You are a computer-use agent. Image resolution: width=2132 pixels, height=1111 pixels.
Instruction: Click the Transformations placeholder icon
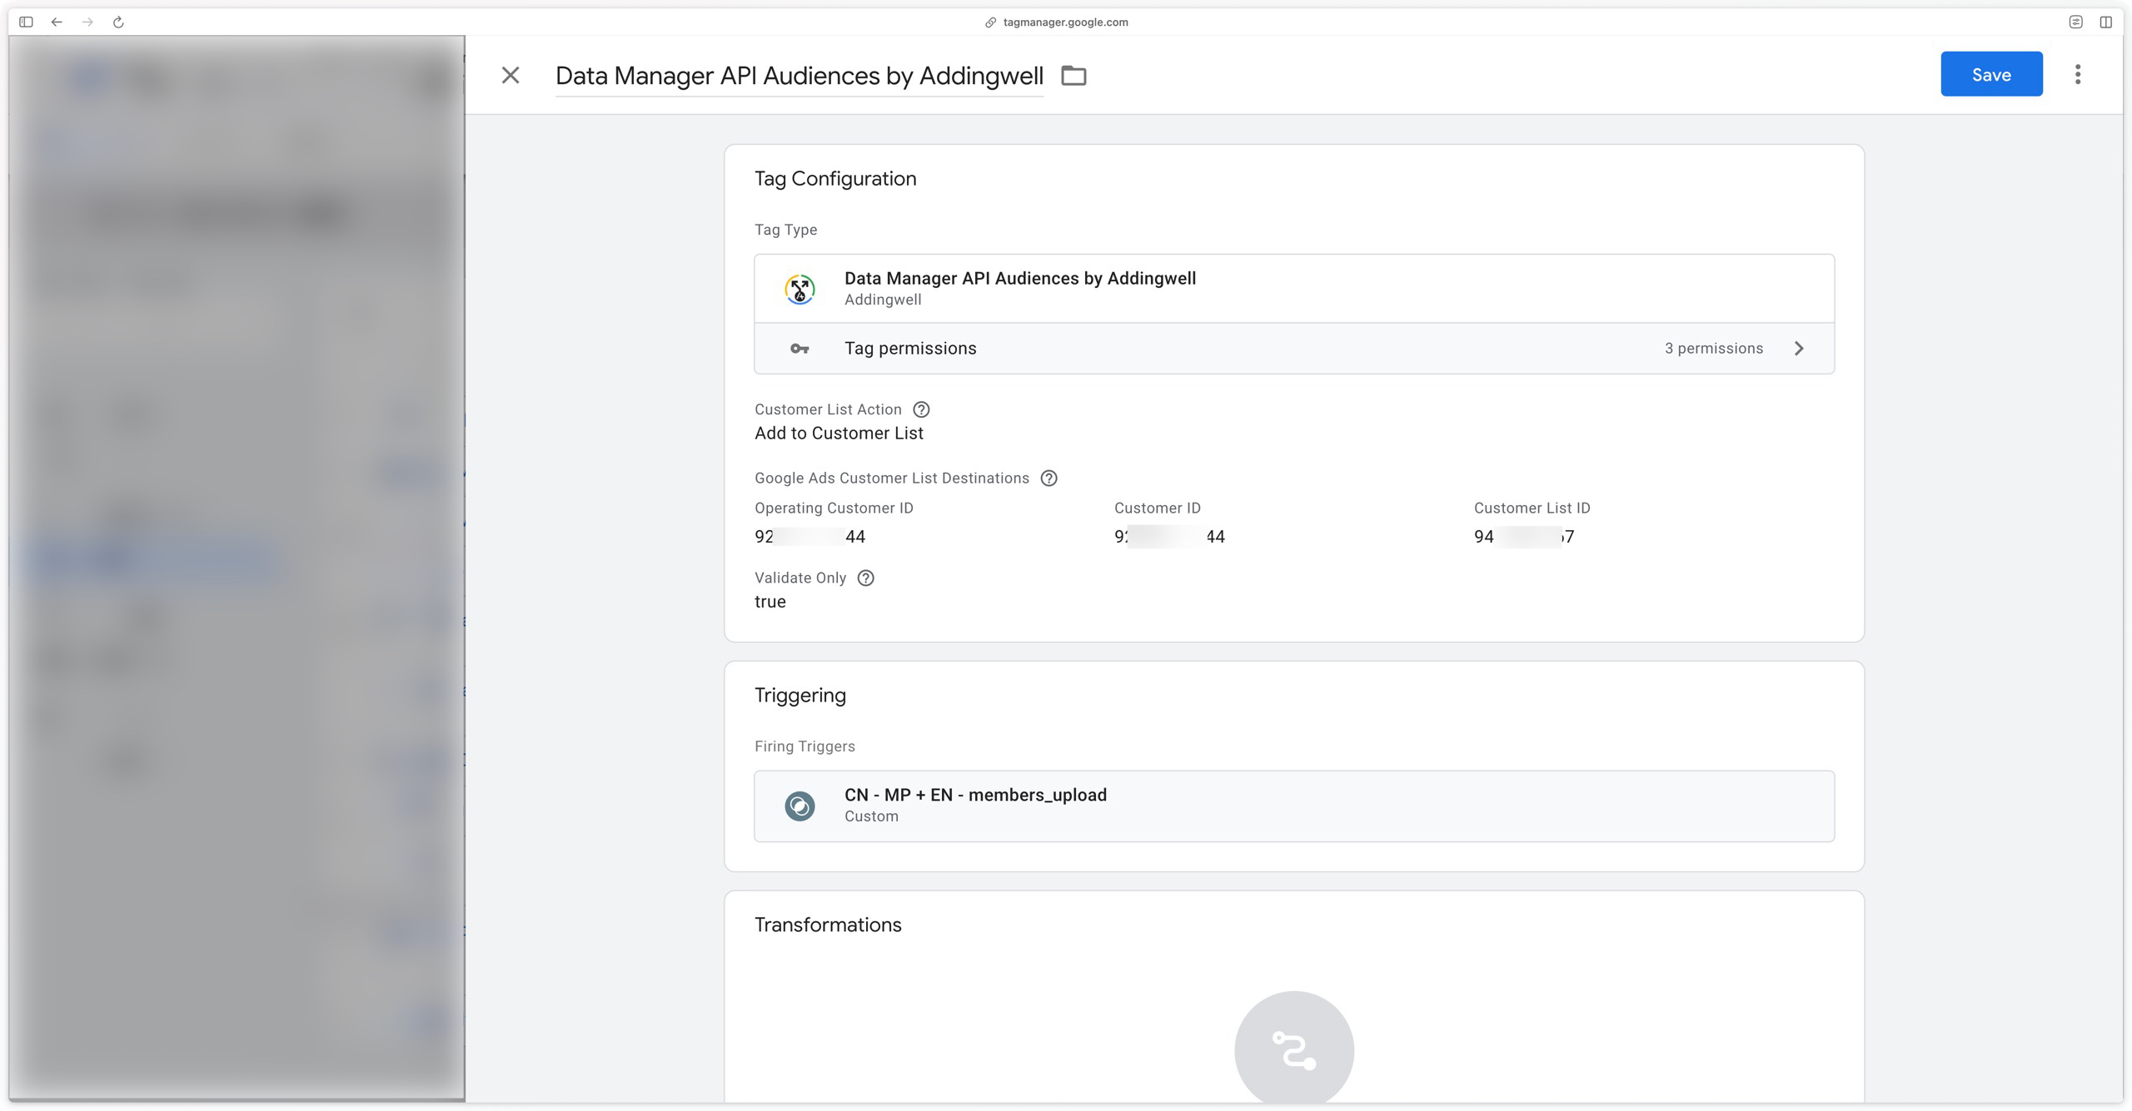[1293, 1049]
